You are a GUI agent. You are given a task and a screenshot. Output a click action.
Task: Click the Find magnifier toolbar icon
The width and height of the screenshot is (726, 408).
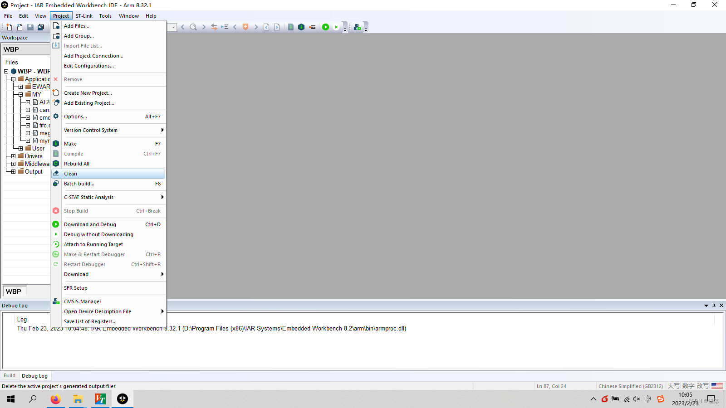coord(193,27)
